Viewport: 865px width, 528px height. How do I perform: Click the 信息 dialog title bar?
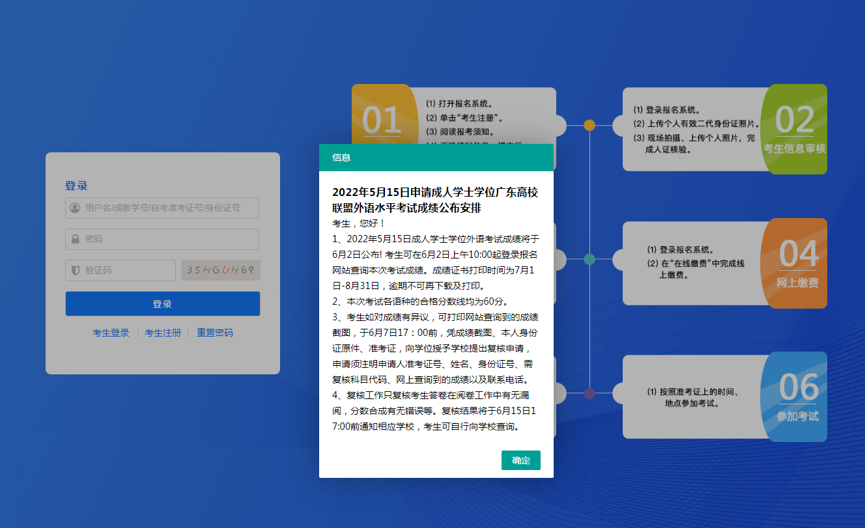point(436,158)
